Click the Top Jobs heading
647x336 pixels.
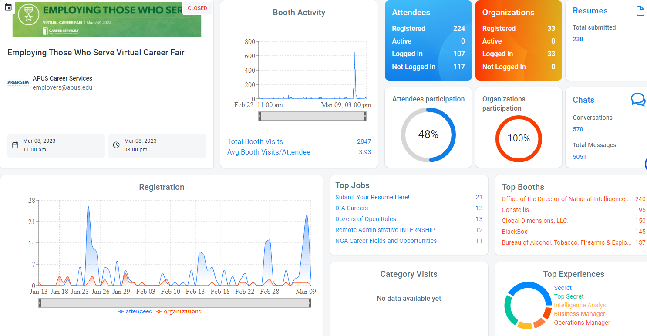pos(352,185)
